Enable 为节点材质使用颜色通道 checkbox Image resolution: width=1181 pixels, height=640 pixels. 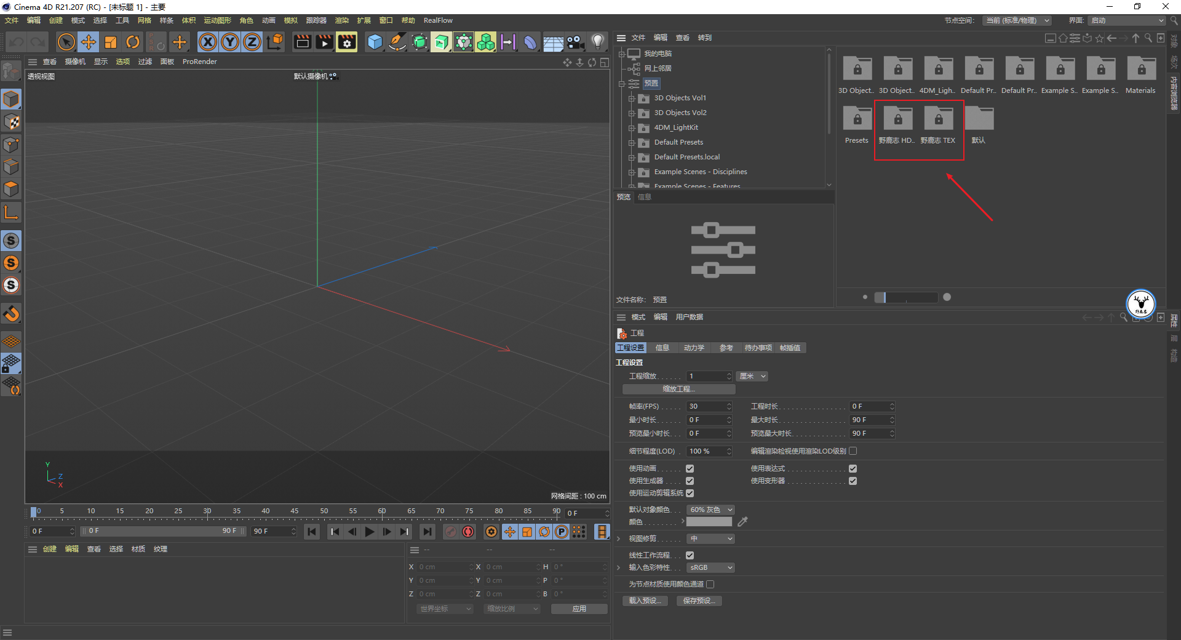coord(710,585)
